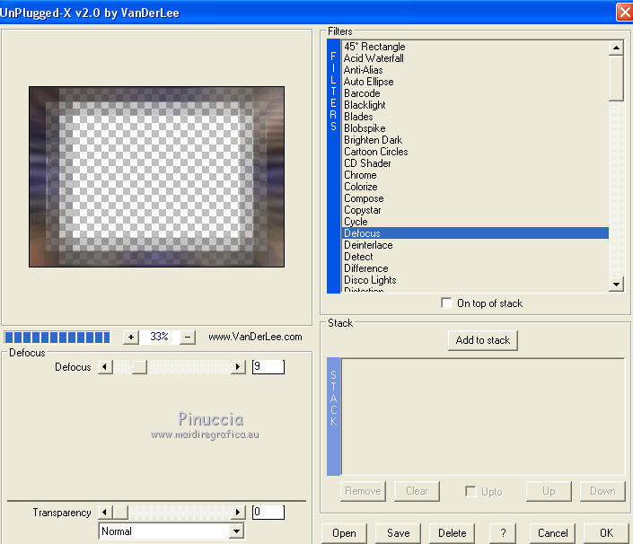Click the filter list scroll down arrow

pyautogui.click(x=616, y=284)
